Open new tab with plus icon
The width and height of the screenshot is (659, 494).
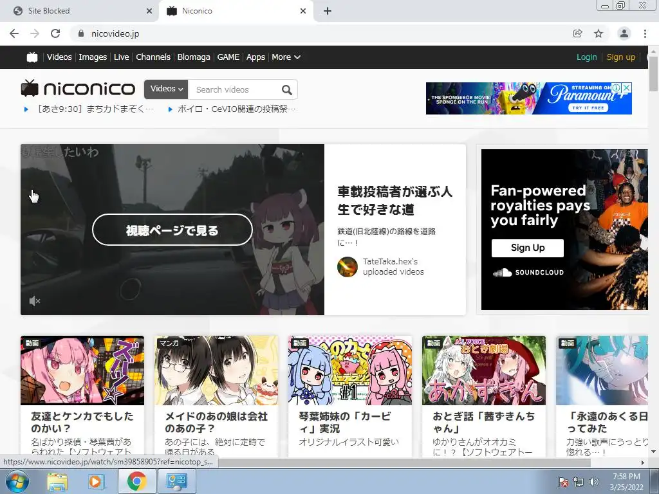pos(328,11)
